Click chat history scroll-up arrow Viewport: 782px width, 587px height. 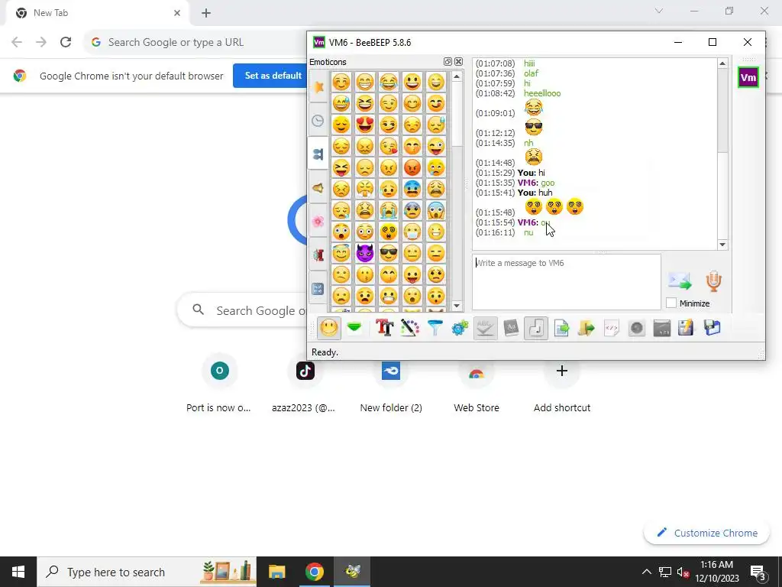click(x=722, y=63)
